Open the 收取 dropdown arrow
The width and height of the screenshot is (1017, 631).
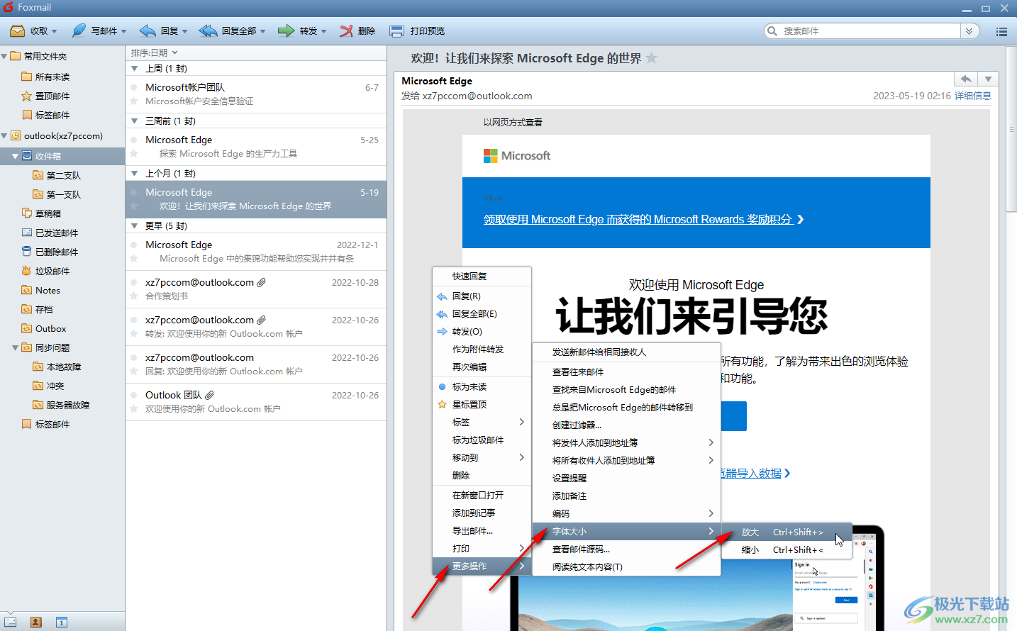point(55,31)
